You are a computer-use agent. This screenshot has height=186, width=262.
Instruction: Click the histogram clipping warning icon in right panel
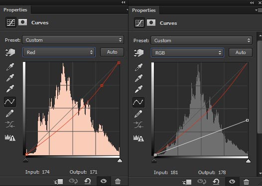tap(138, 138)
